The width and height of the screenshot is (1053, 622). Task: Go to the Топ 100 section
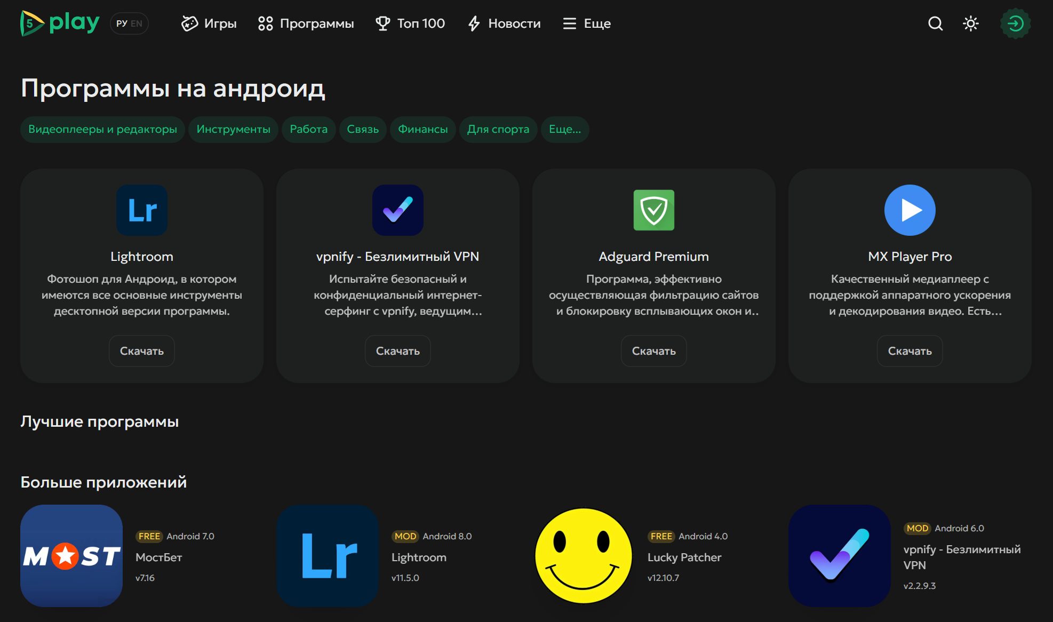(x=410, y=23)
